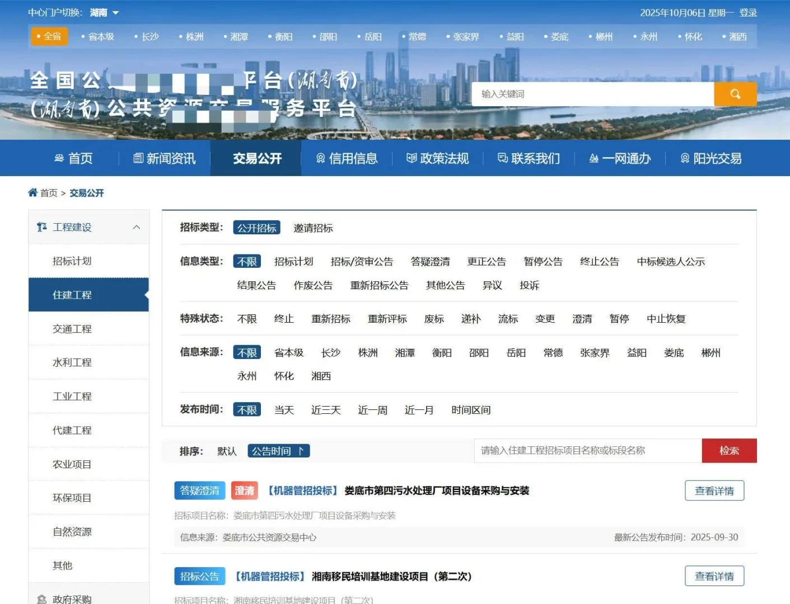Select the 交通工程 sidebar category

73,328
